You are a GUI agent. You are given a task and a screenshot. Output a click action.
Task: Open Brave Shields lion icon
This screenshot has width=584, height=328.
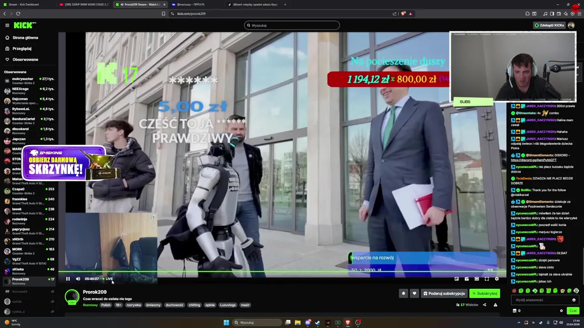[403, 14]
